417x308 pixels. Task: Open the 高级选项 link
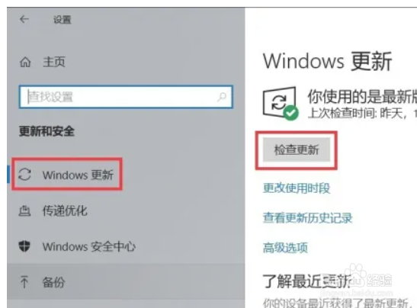coord(285,248)
